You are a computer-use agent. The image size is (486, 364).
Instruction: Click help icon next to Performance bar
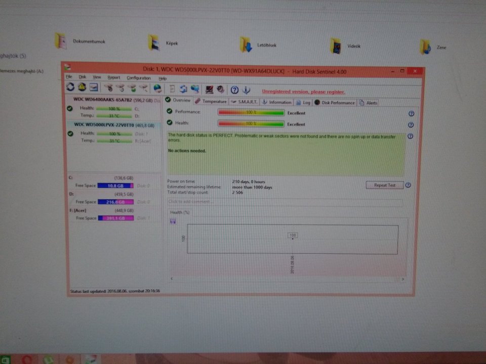tap(411, 114)
